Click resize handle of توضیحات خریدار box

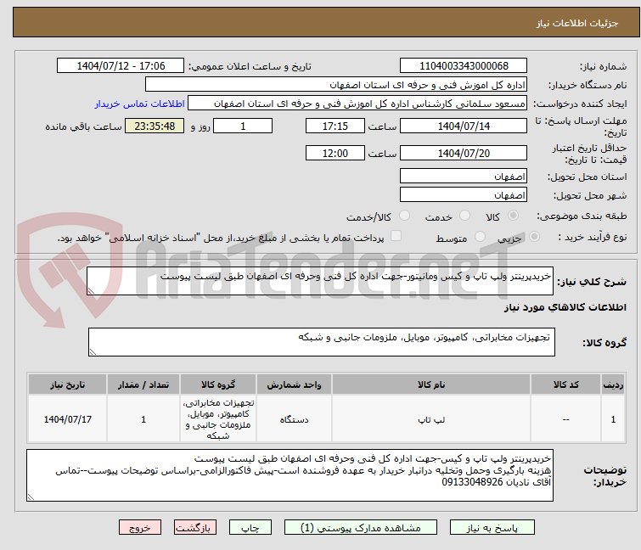pyautogui.click(x=31, y=497)
